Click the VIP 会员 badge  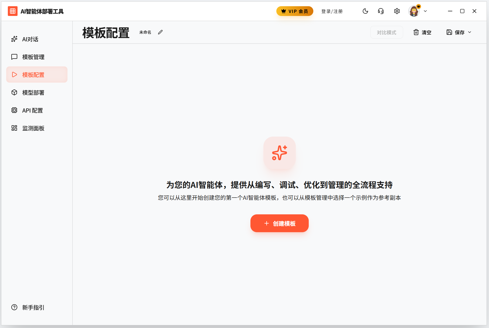tap(294, 11)
